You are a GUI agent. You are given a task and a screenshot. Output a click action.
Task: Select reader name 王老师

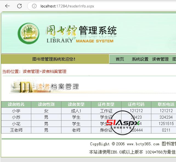pyautogui.click(x=16, y=130)
